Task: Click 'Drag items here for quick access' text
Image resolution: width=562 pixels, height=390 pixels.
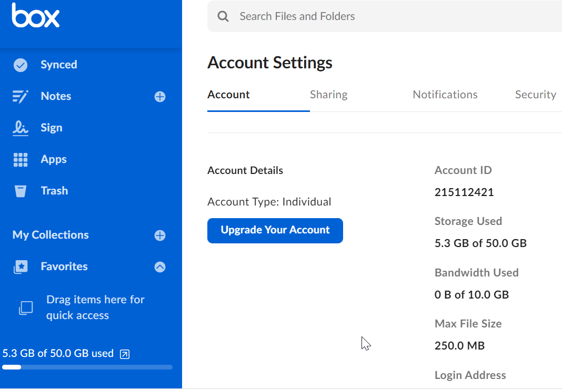Action: (x=95, y=307)
